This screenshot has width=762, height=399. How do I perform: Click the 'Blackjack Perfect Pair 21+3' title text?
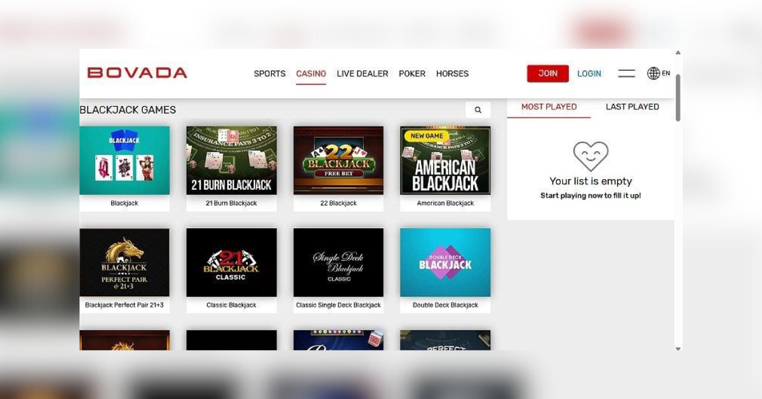coord(124,305)
